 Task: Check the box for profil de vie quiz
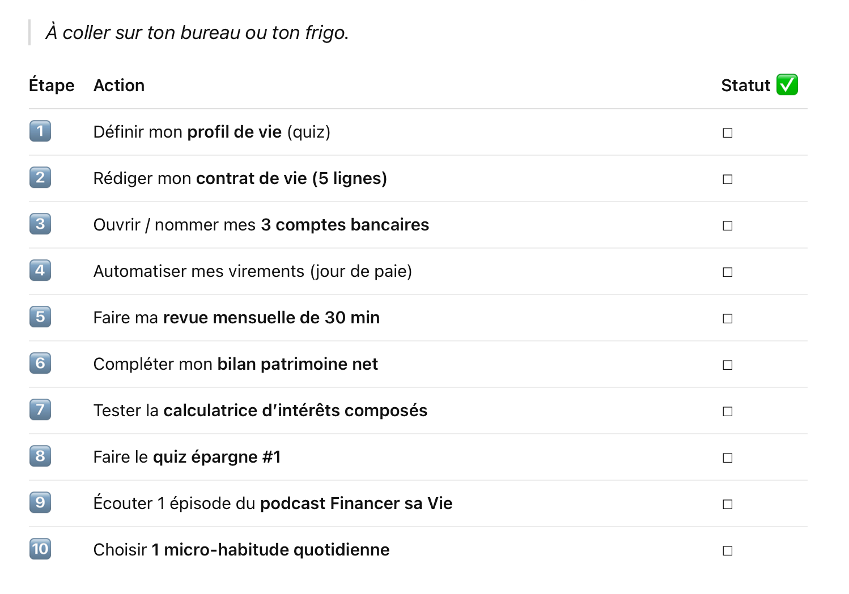point(728,133)
